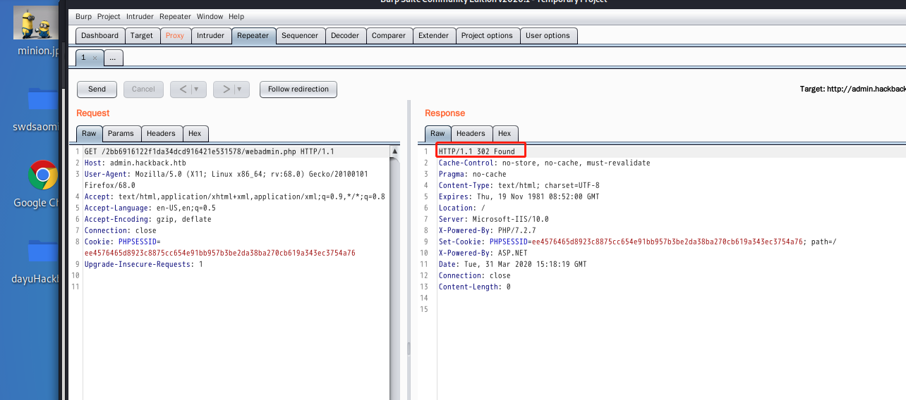The width and height of the screenshot is (906, 400).
Task: Click the GET webadmin.php request line
Action: [210, 151]
